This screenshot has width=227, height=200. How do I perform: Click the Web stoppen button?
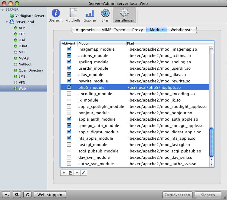[50, 195]
